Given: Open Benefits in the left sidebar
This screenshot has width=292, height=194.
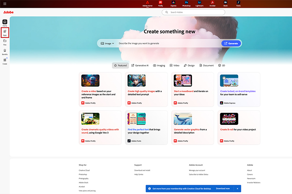Looking at the screenshot, I should click(5, 51).
